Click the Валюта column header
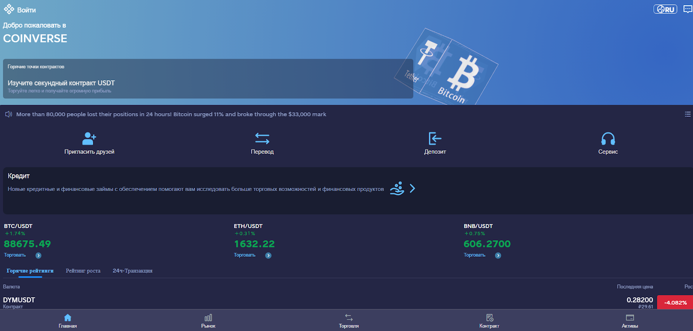Viewport: 693px width, 331px height. click(11, 286)
